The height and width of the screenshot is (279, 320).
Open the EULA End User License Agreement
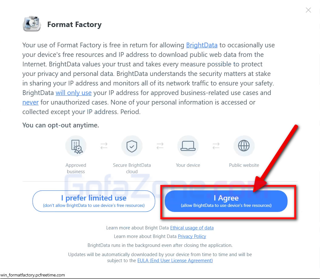pos(175,261)
